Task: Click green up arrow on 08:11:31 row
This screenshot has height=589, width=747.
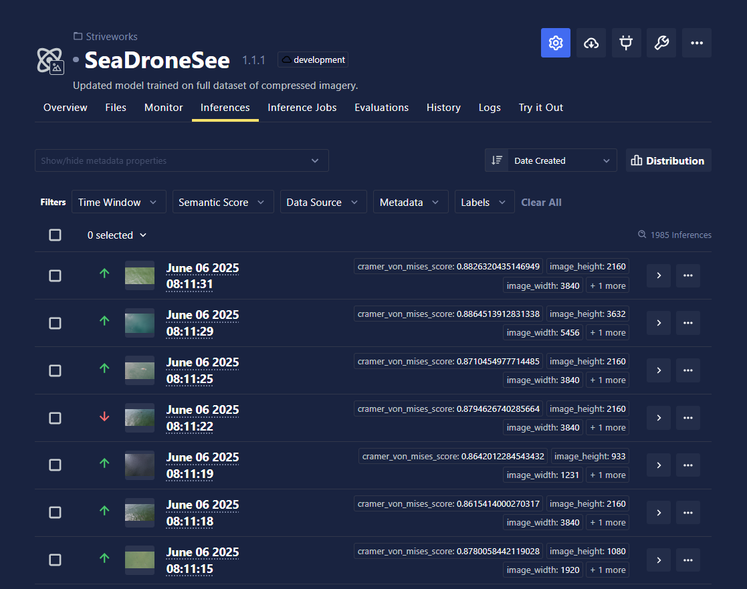Action: (104, 273)
